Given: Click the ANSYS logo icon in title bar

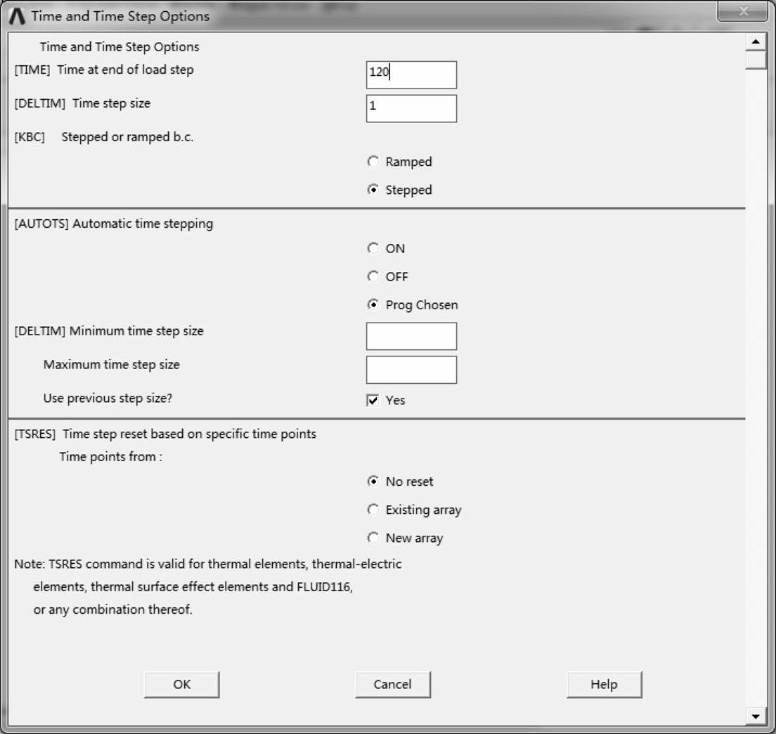Looking at the screenshot, I should point(17,16).
